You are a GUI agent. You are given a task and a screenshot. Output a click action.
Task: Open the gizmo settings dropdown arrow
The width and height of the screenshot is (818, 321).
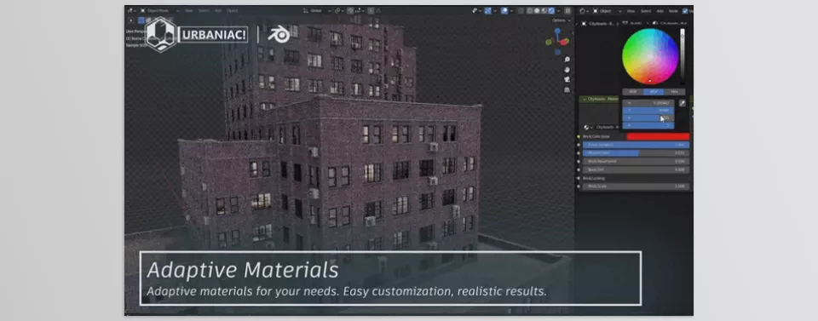click(x=495, y=11)
